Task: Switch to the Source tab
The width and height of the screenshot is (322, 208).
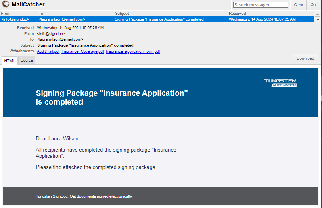Action: [x=27, y=60]
